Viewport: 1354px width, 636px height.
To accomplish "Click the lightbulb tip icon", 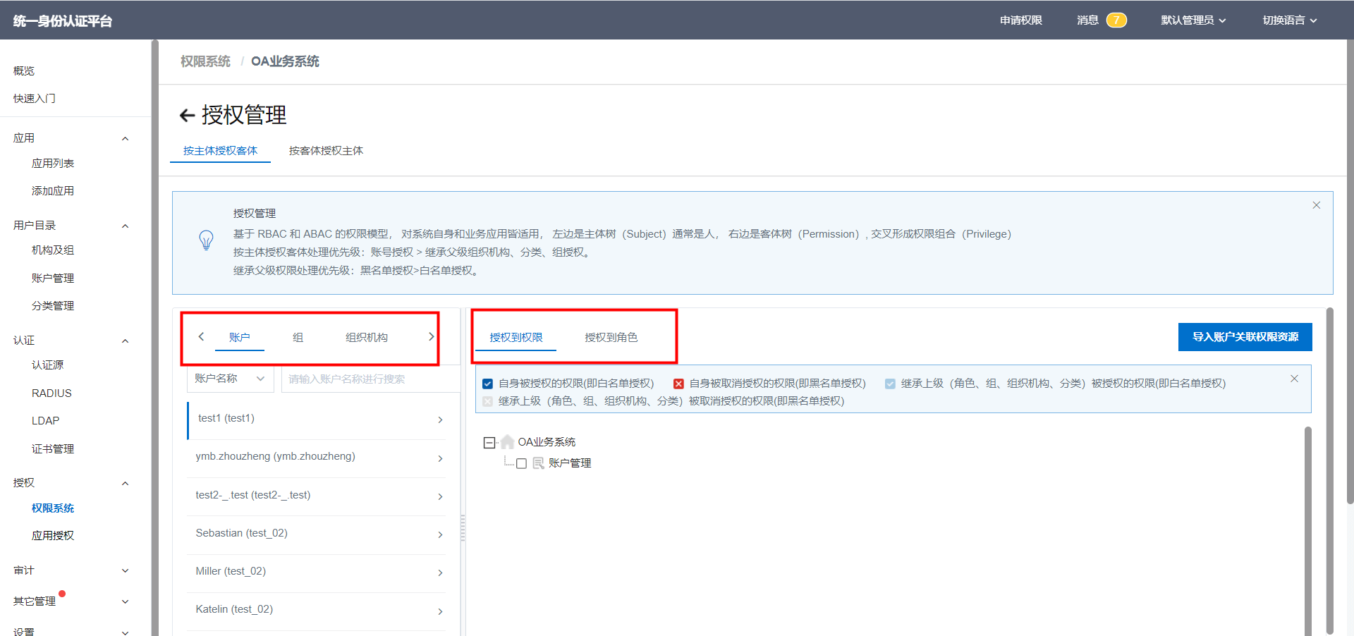I will pyautogui.click(x=206, y=240).
